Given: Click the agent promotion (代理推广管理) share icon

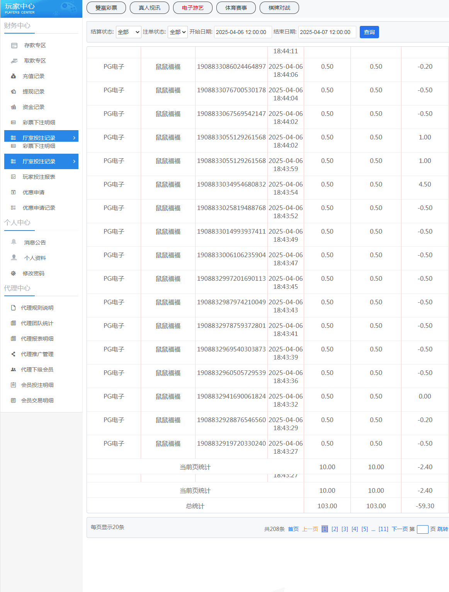Looking at the screenshot, I should point(14,354).
